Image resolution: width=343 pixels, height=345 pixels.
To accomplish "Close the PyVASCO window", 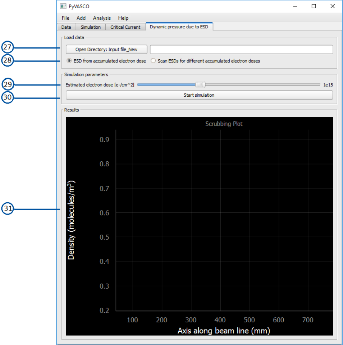I will click(333, 6).
